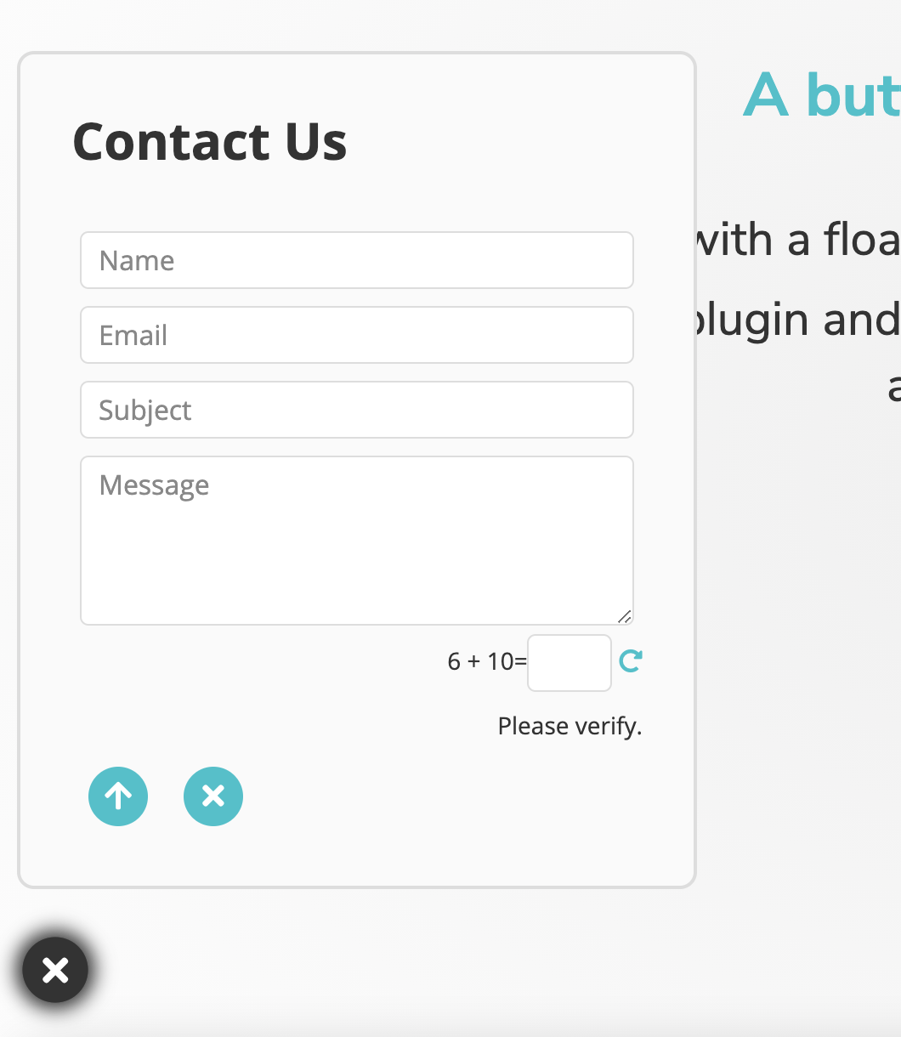The height and width of the screenshot is (1037, 901).
Task: Focus the Email input field
Action: point(357,335)
